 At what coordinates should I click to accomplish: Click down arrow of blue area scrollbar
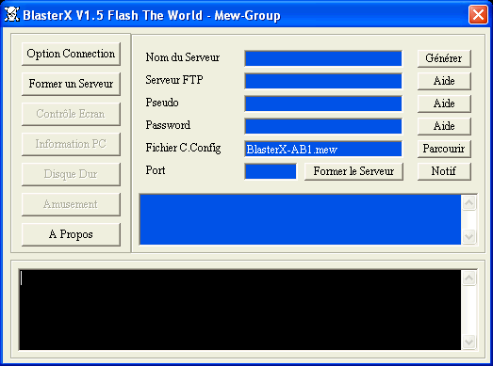click(469, 236)
